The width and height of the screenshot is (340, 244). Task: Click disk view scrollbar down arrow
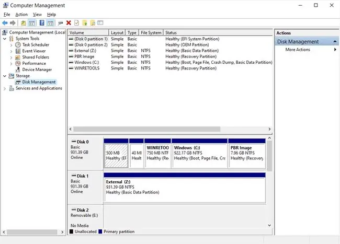point(269,225)
